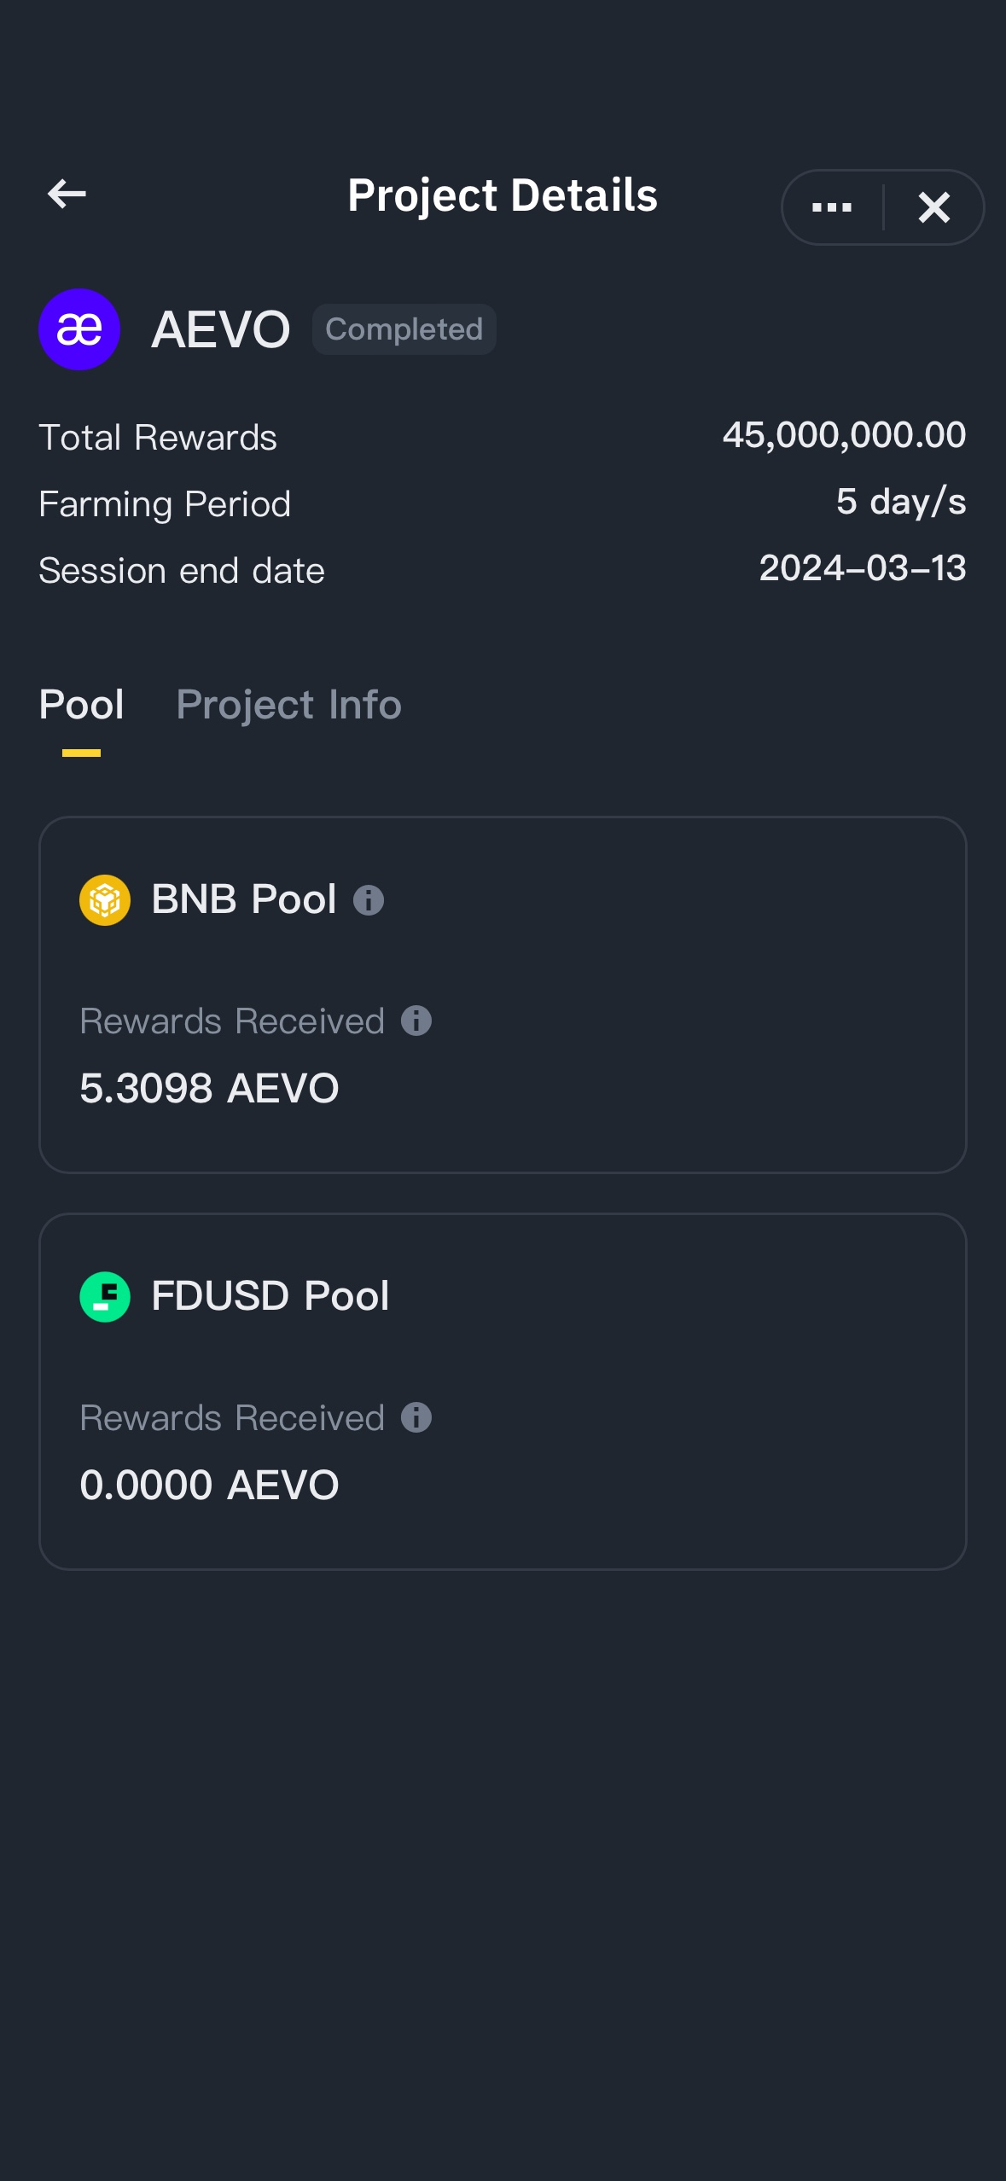This screenshot has height=2181, width=1006.
Task: Click the AEVO project name
Action: (x=221, y=329)
